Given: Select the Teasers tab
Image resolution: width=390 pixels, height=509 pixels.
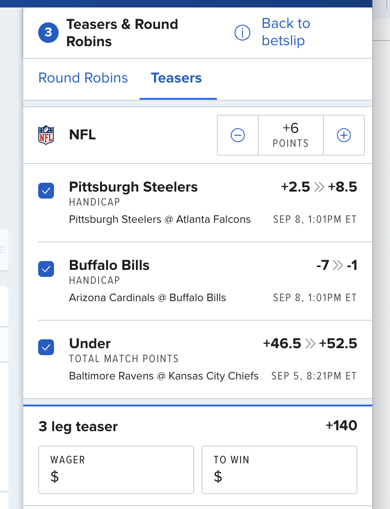Looking at the screenshot, I should pos(176,78).
